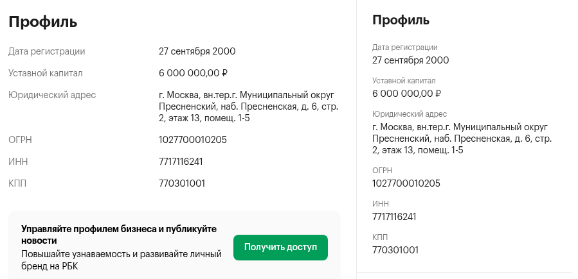Click the ИНН value in the compact side card
The height and width of the screenshot is (279, 578).
click(394, 217)
